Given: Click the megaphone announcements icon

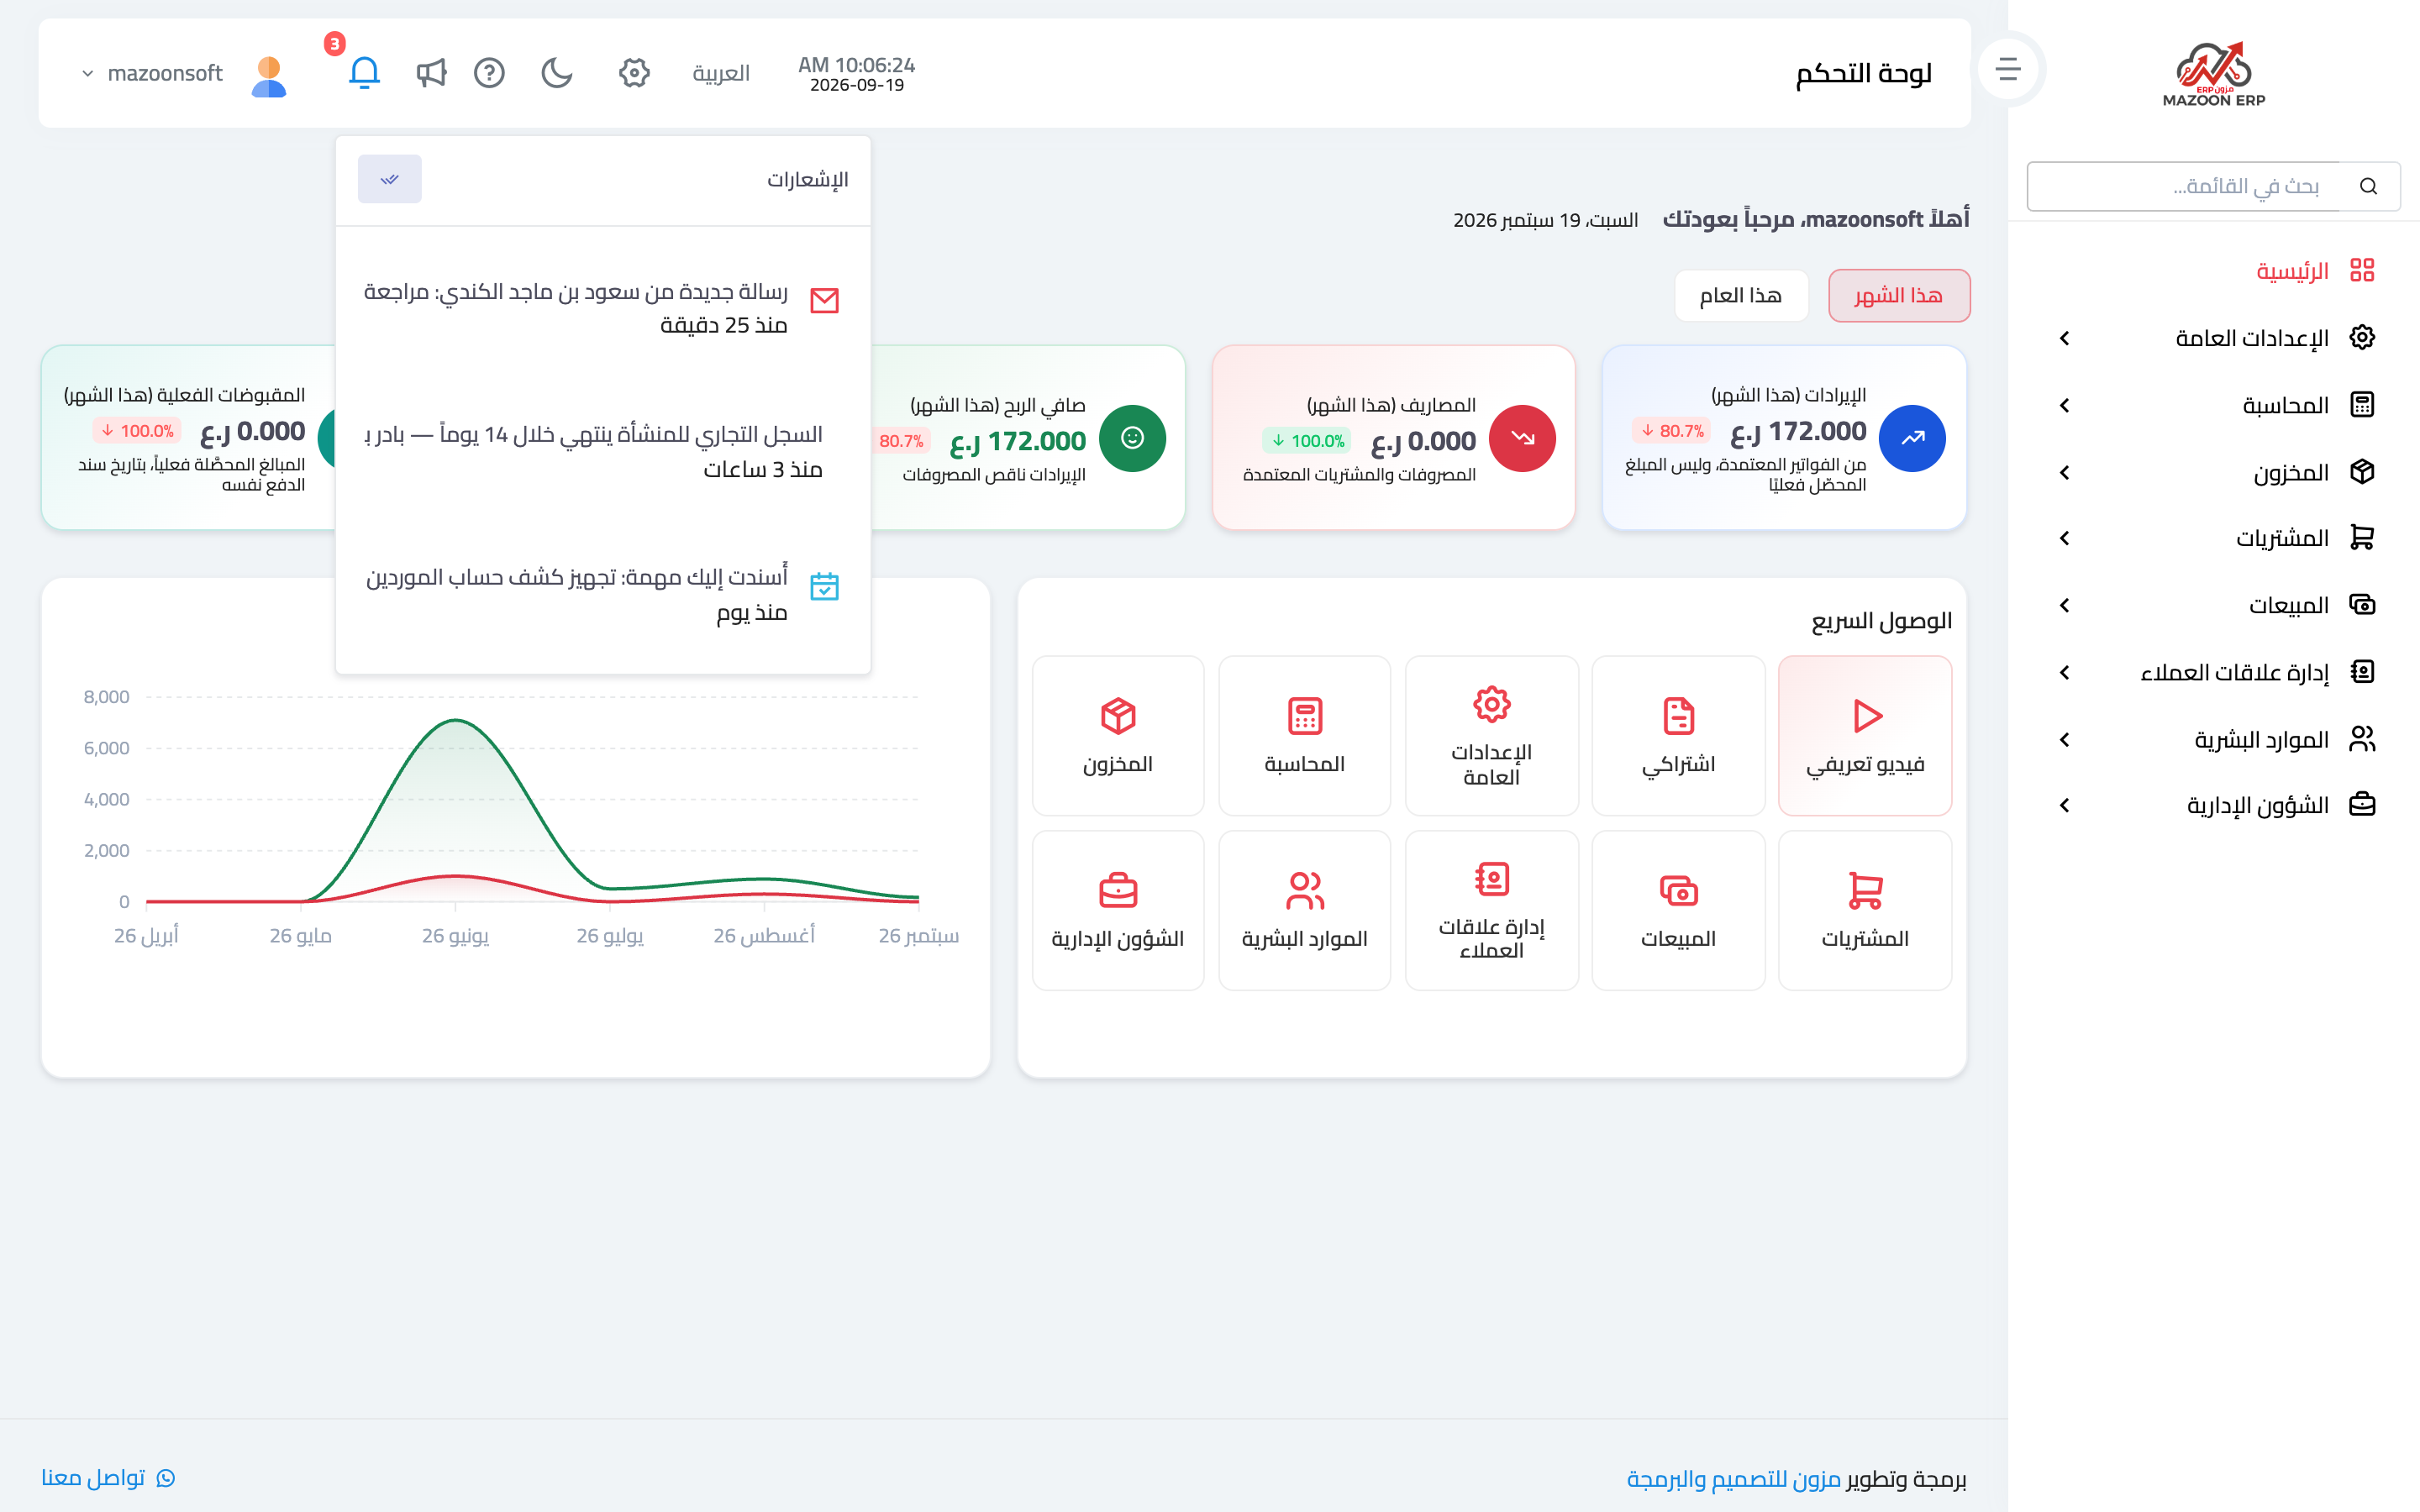Looking at the screenshot, I should tap(431, 73).
